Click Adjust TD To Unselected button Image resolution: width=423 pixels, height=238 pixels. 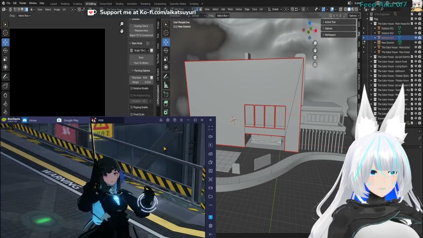pos(141,35)
